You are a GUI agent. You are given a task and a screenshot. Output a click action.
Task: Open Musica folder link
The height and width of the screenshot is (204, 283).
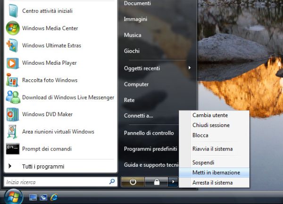click(x=133, y=35)
